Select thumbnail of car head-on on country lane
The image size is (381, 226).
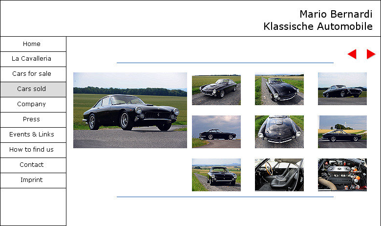[216, 175]
